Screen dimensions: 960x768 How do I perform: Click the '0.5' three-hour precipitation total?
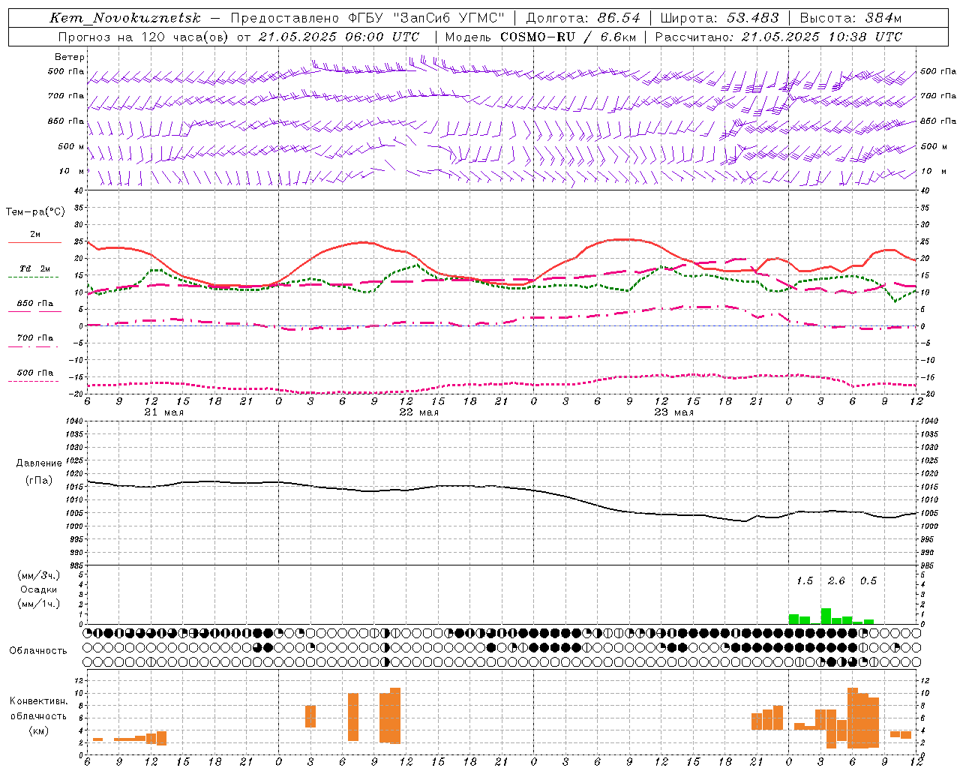pyautogui.click(x=868, y=580)
